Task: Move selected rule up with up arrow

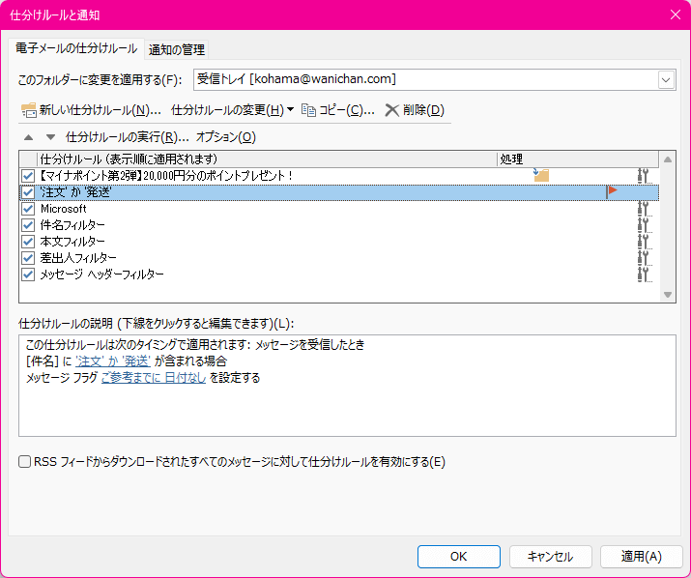Action: point(29,137)
